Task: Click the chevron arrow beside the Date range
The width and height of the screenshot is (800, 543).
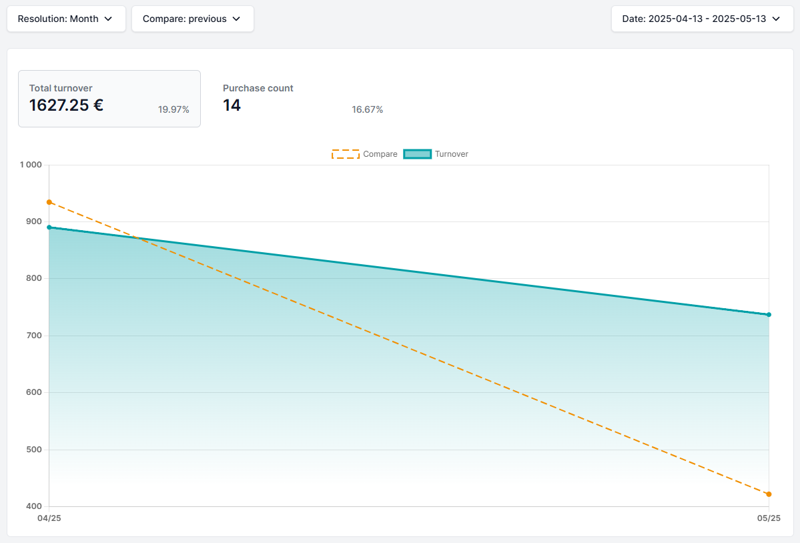Action: [x=776, y=19]
